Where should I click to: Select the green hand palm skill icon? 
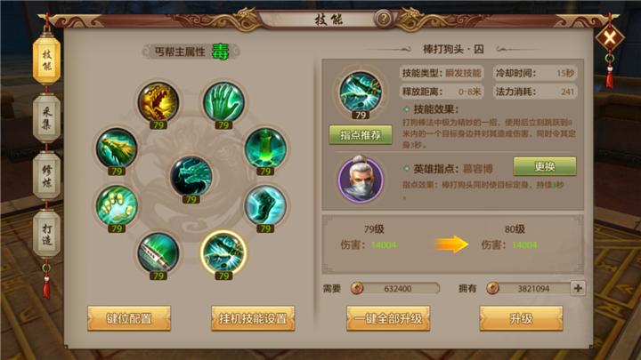click(223, 102)
